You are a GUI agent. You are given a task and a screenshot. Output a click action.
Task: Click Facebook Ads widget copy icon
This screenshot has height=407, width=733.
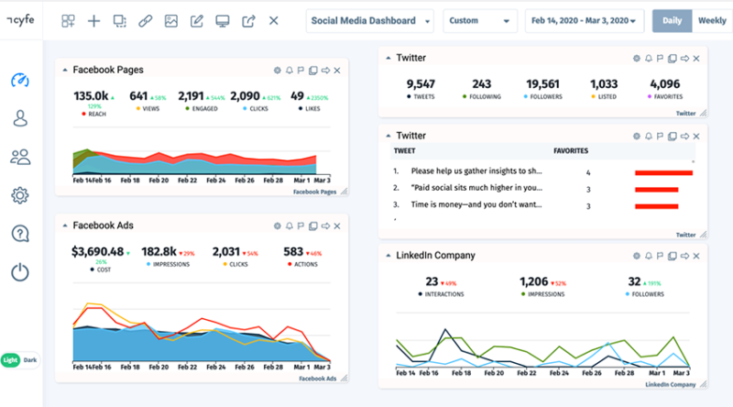312,225
